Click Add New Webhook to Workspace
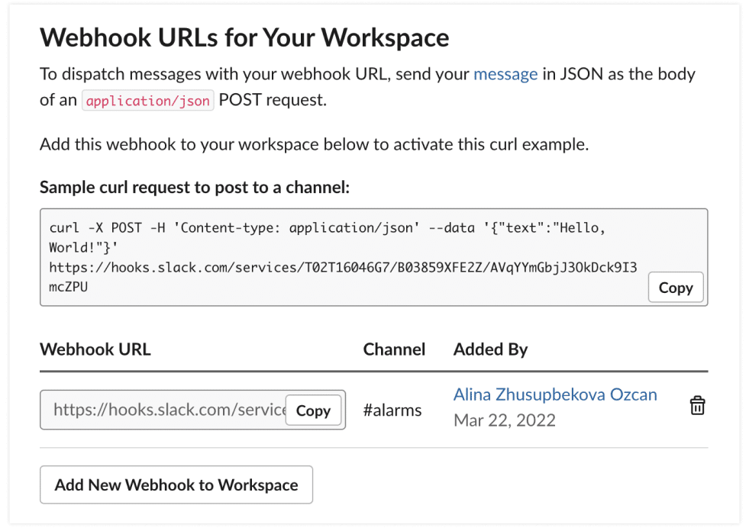This screenshot has height=531, width=749. pyautogui.click(x=176, y=484)
